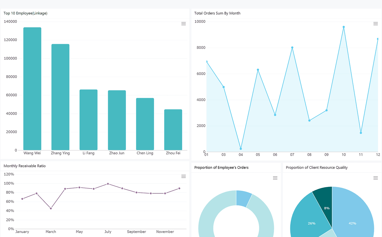Select the Wang Wei bar

point(32,89)
